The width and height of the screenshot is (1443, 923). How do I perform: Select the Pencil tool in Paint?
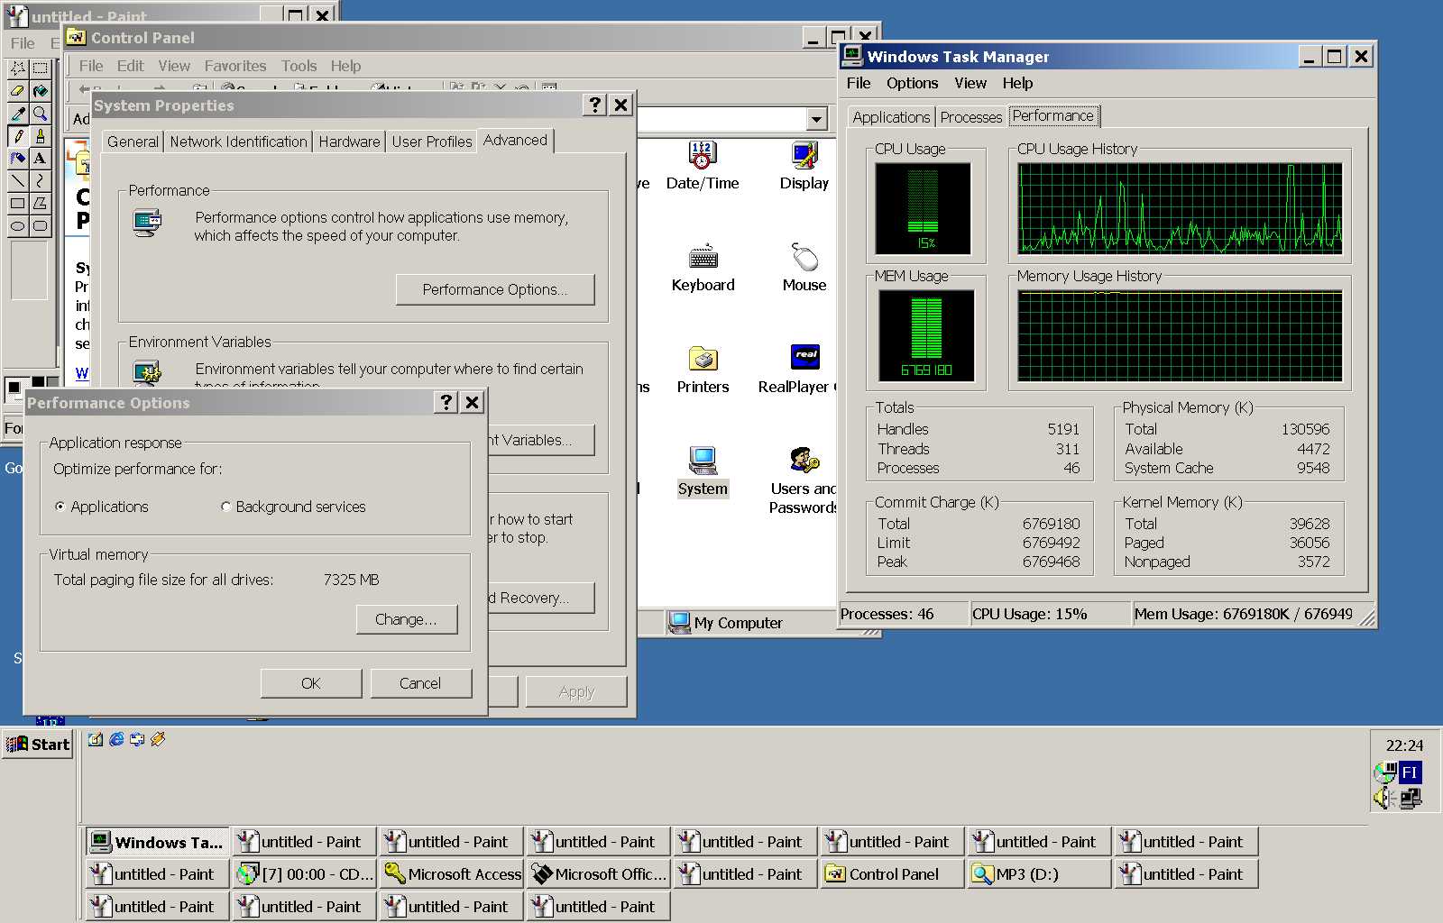[17, 136]
